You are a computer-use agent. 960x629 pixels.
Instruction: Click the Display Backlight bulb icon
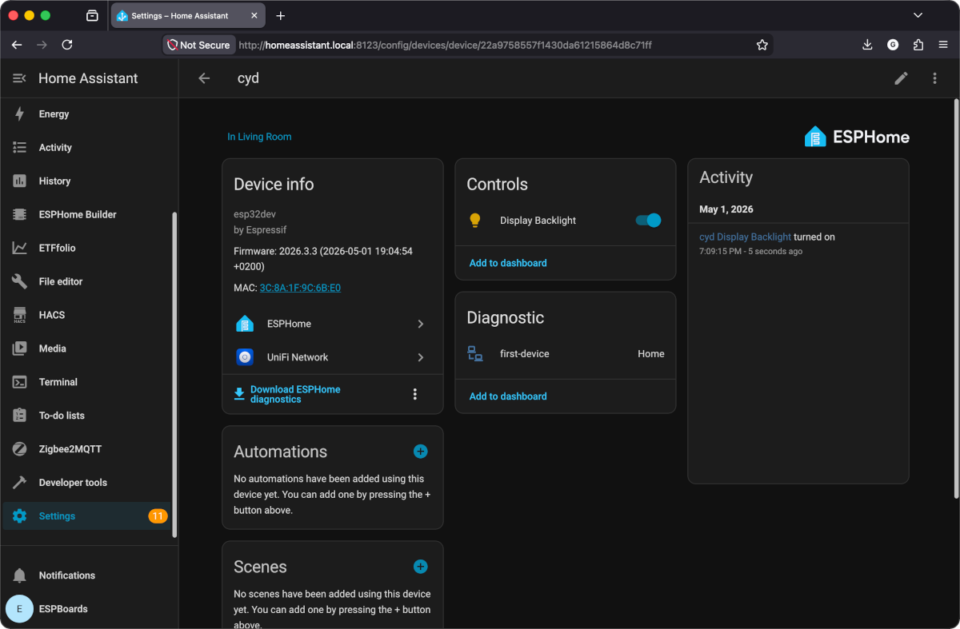[475, 221]
